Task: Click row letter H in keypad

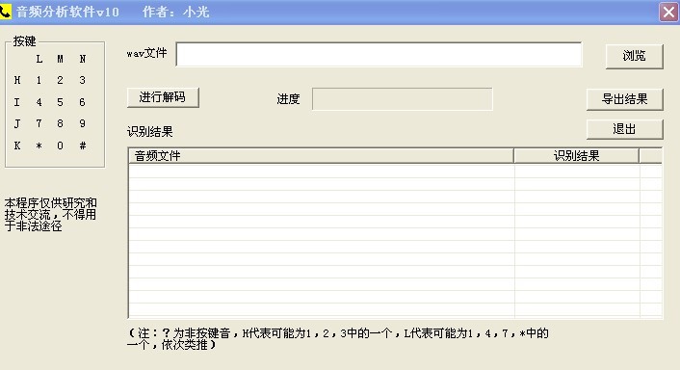Action: (x=17, y=80)
